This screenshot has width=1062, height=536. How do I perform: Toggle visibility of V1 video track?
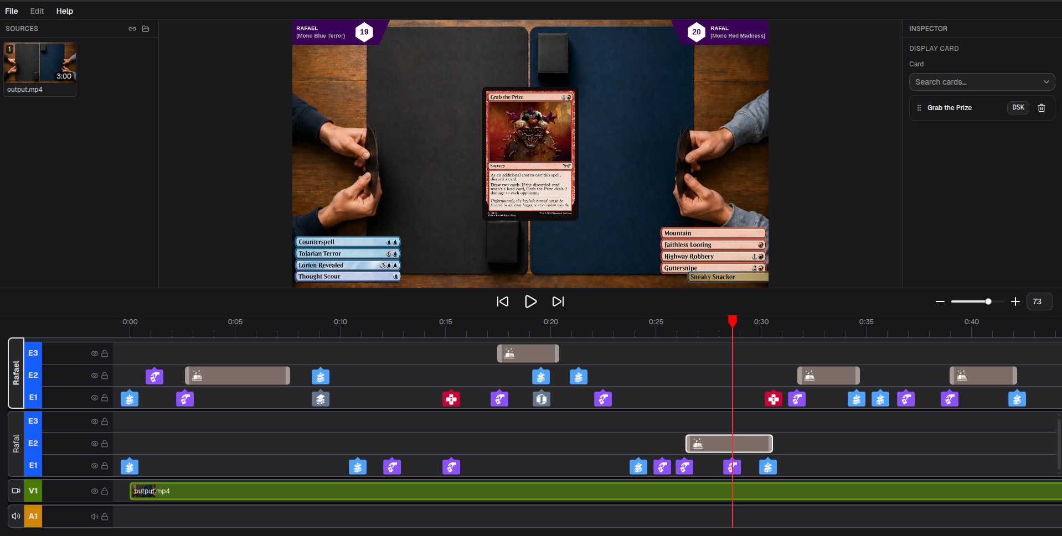(x=95, y=491)
